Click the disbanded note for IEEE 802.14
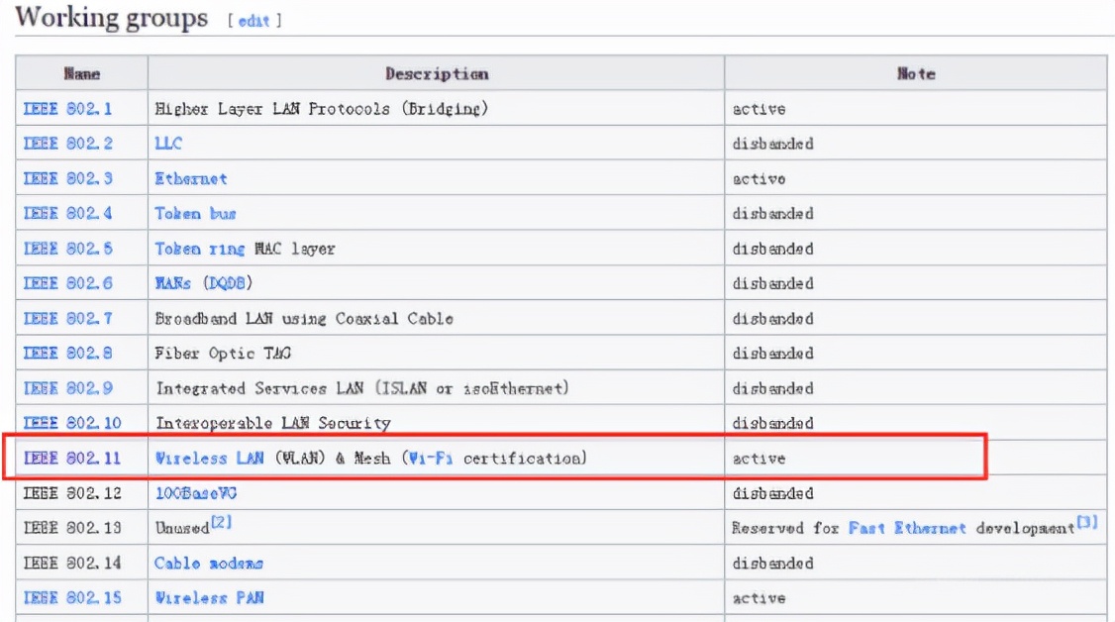 point(773,563)
